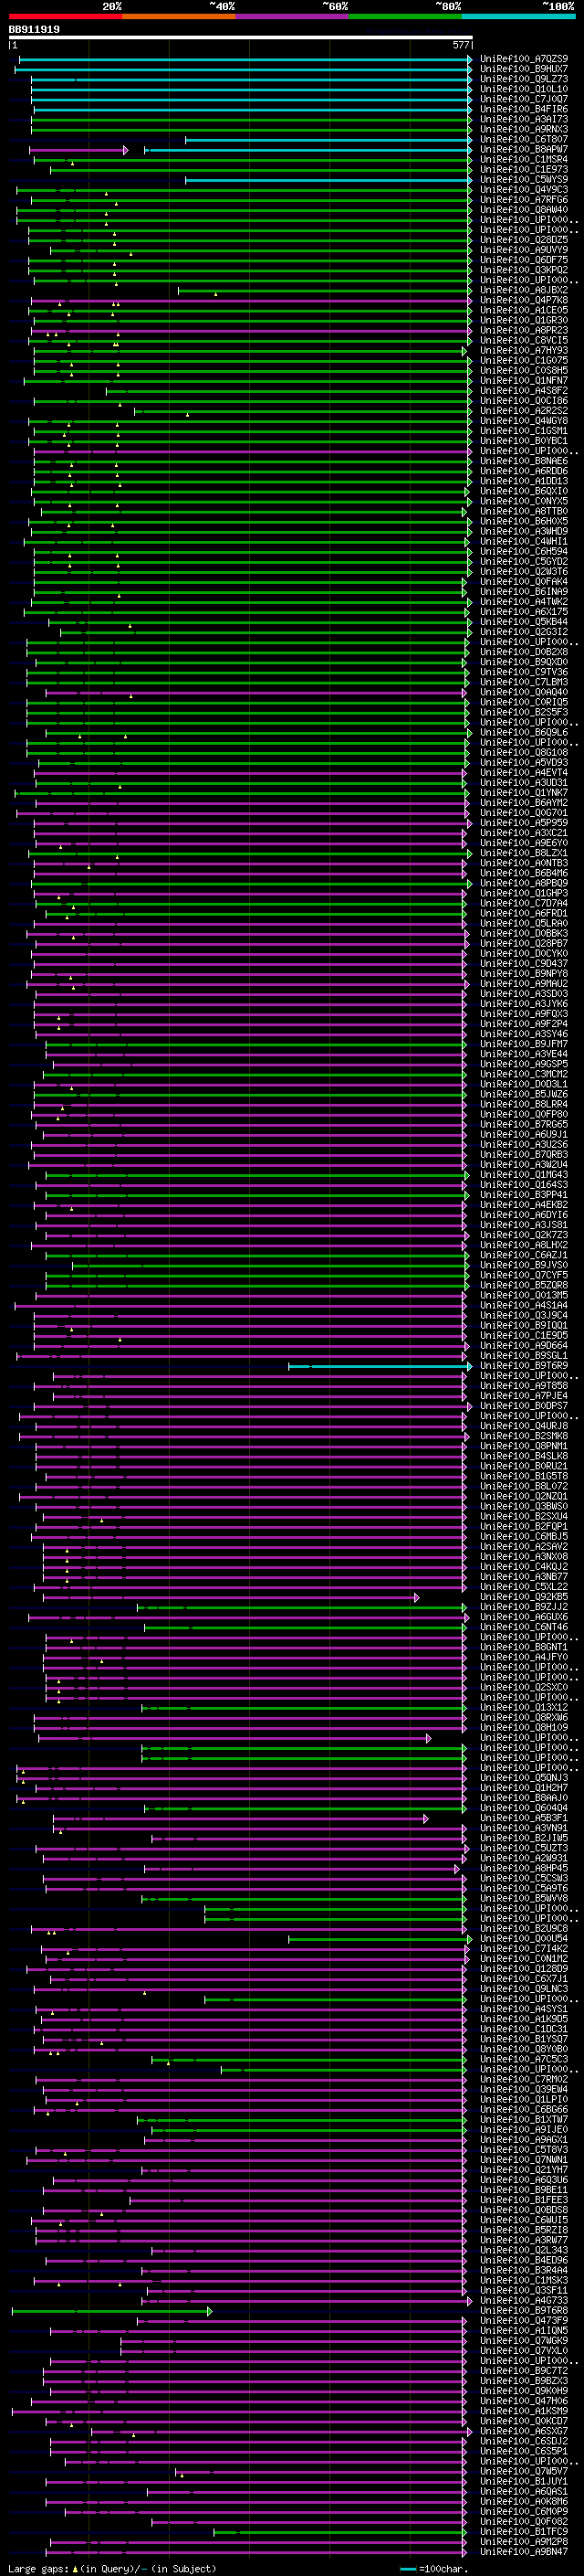Click the cyan ~100% legend segment
Viewport: 584px width, 2576px height.
[518, 16]
